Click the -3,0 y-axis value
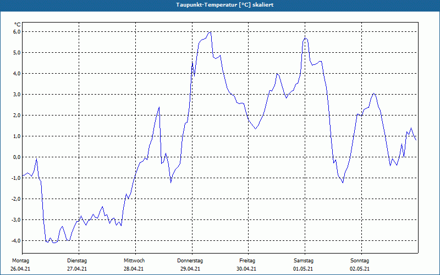The width and height of the screenshot is (440, 275). tap(16, 219)
